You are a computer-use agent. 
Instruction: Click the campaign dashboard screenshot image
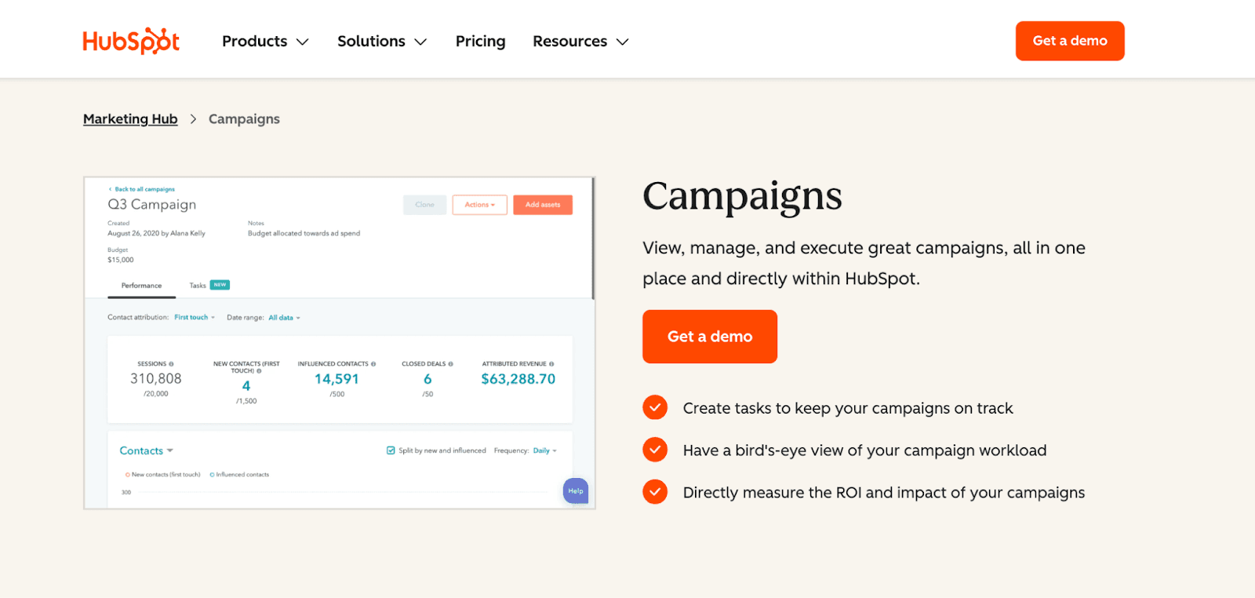[x=340, y=343]
